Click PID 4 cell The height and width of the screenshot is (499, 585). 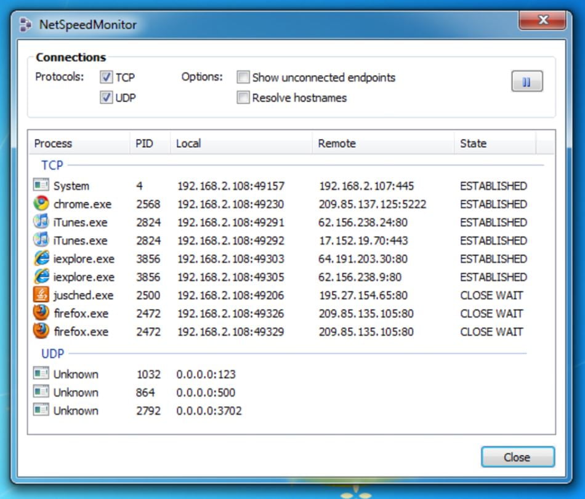point(139,186)
